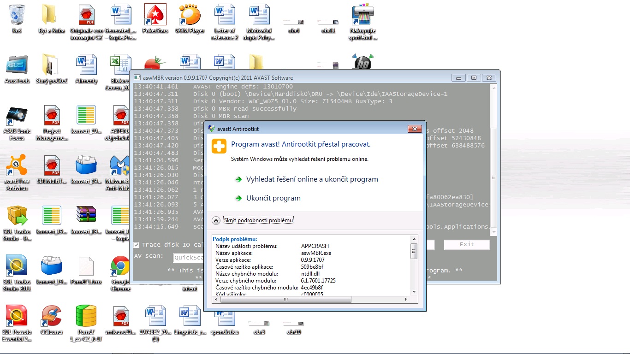Click the aswMBR title bar icon
The image size is (630, 354).
coord(138,77)
